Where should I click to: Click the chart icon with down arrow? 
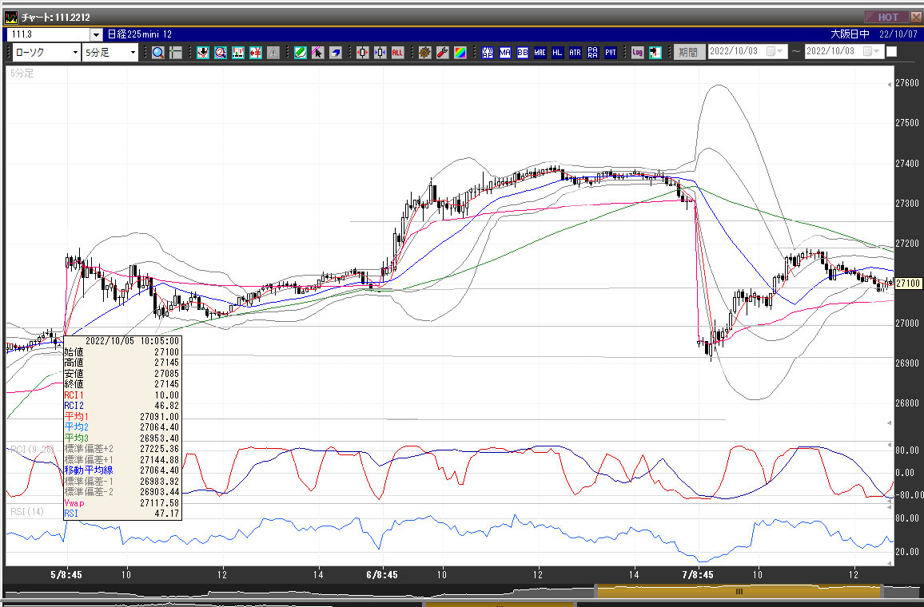pos(203,53)
